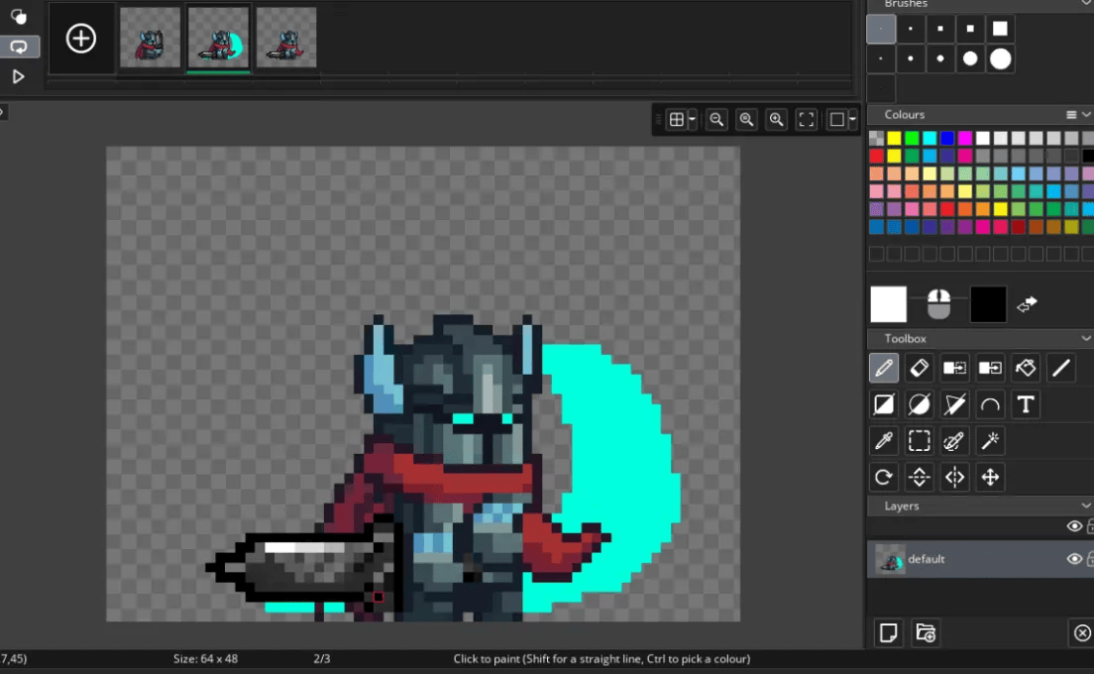Select the Text tool

pyautogui.click(x=1025, y=404)
